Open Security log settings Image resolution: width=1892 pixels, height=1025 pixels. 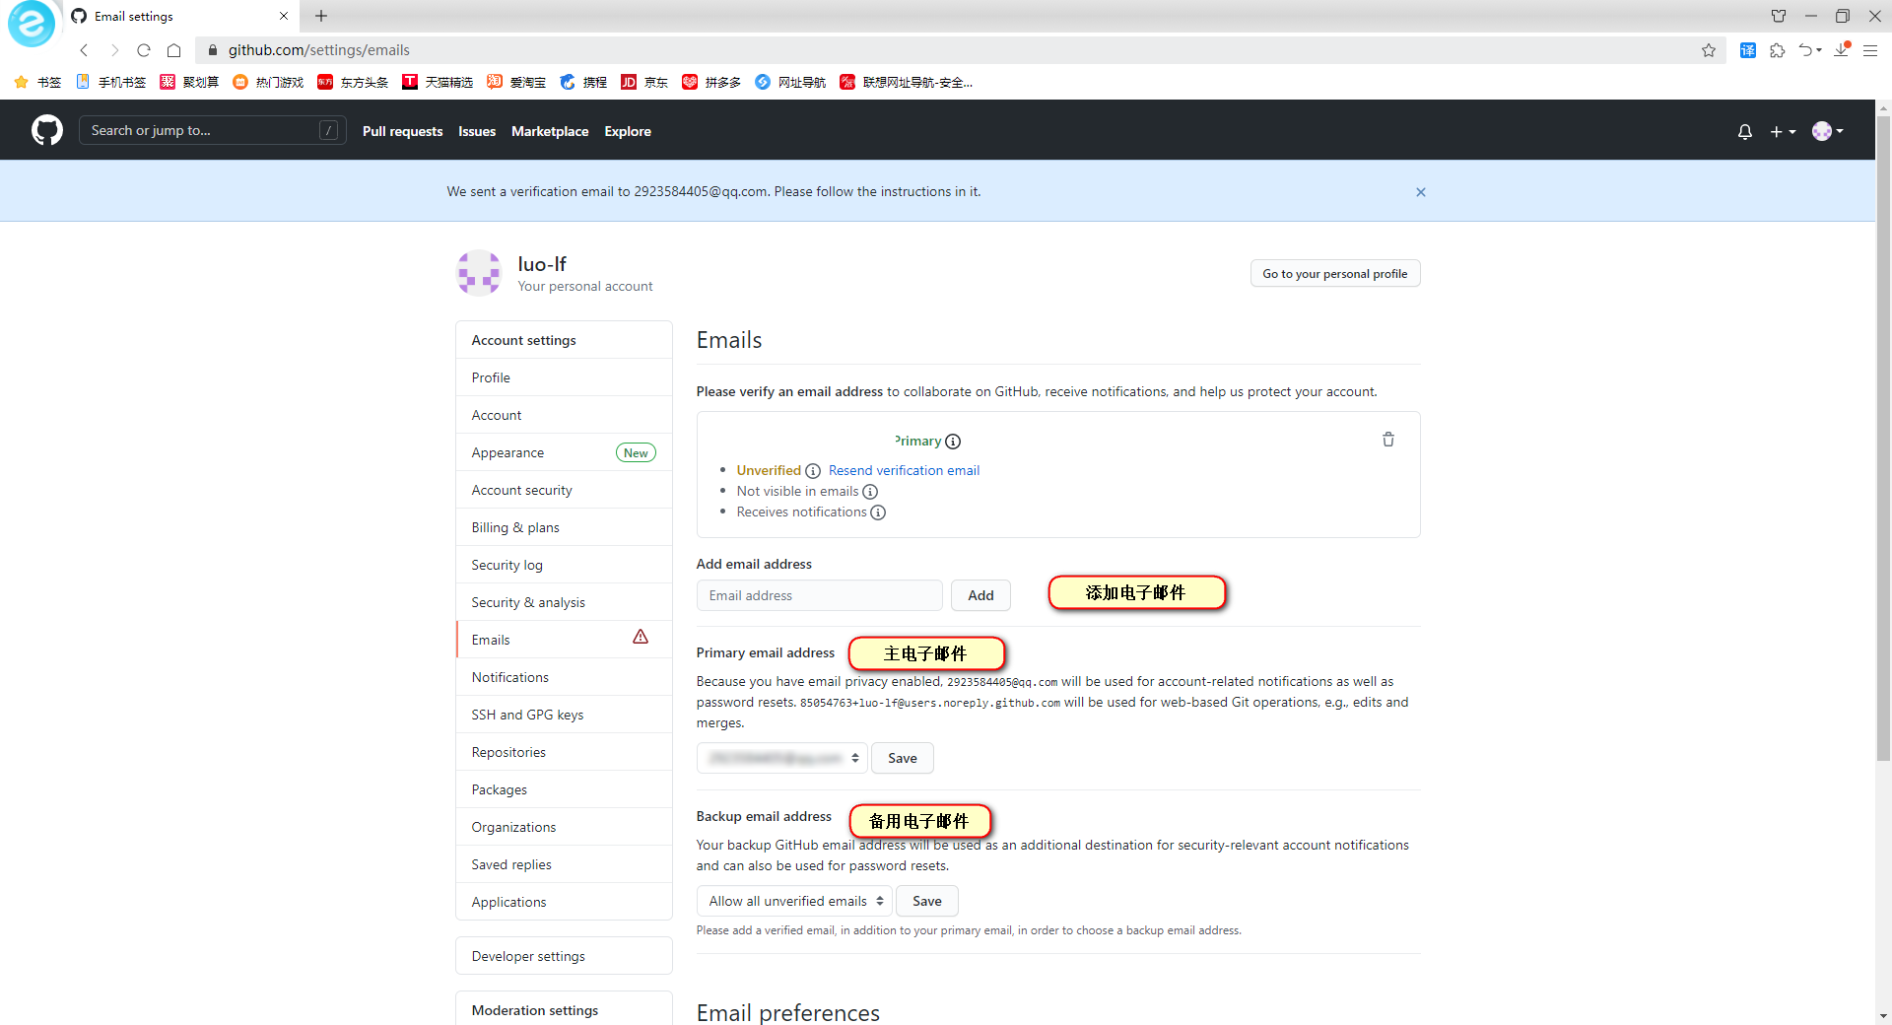[564, 565]
